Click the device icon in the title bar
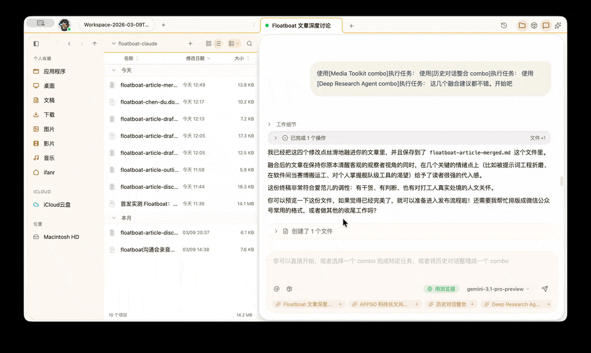This screenshot has width=591, height=353. click(40, 24)
